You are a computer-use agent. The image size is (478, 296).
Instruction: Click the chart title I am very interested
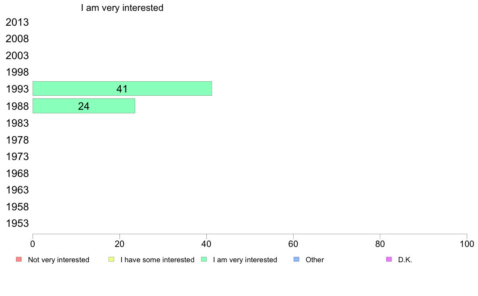pyautogui.click(x=122, y=8)
